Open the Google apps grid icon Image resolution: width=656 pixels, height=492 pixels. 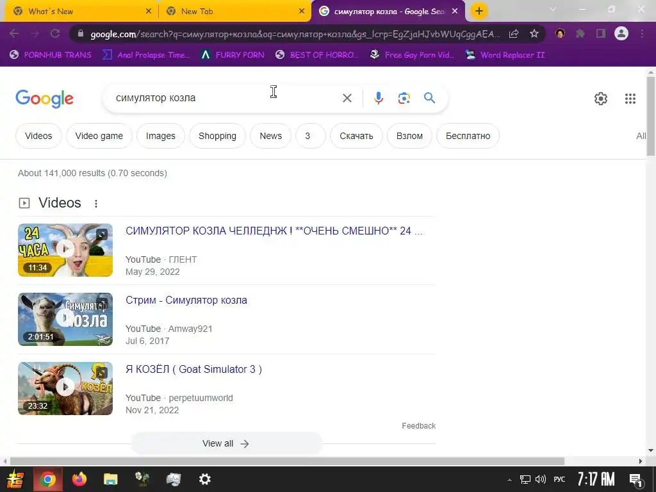(630, 98)
